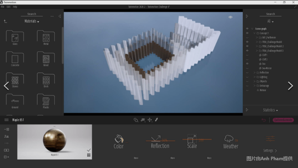Toggle visibility of Concept 1

tap(247, 33)
